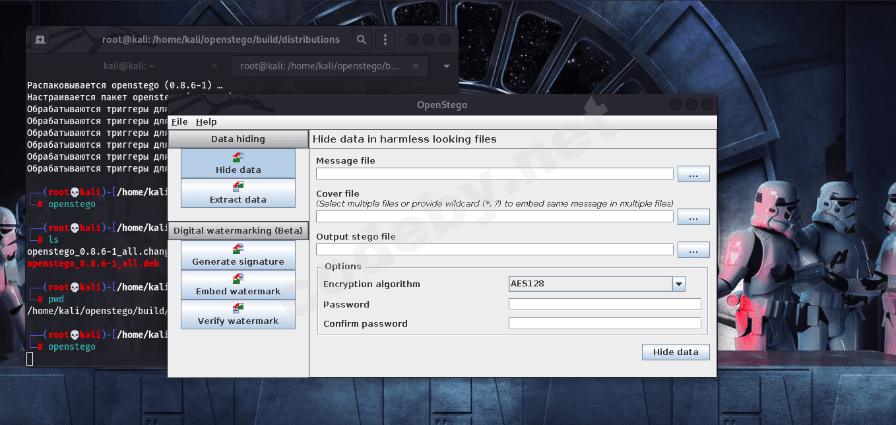Open the Help menu in OpenStego
896x425 pixels.
tap(206, 122)
